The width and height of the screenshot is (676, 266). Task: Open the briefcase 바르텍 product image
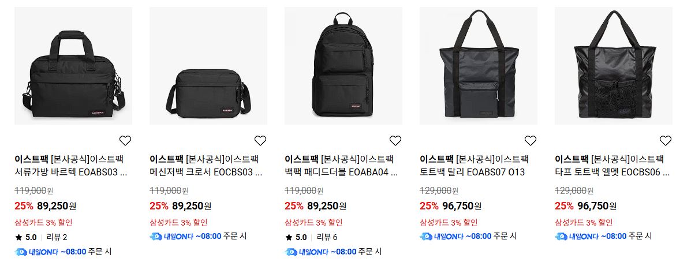(73, 66)
